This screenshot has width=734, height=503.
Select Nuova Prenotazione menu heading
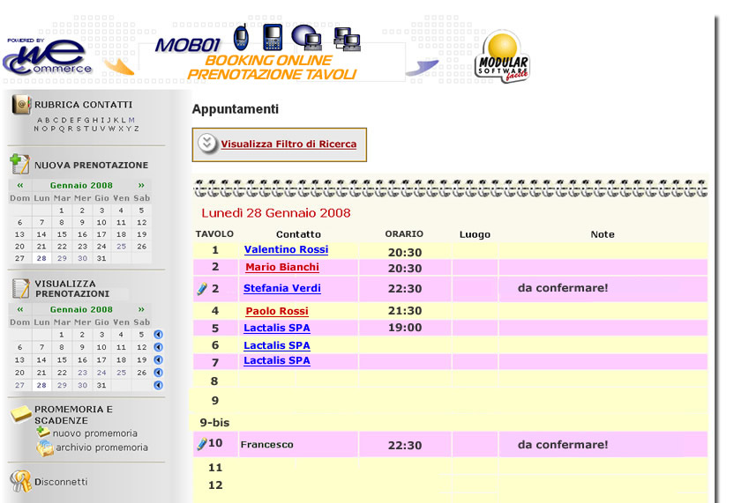point(91,165)
